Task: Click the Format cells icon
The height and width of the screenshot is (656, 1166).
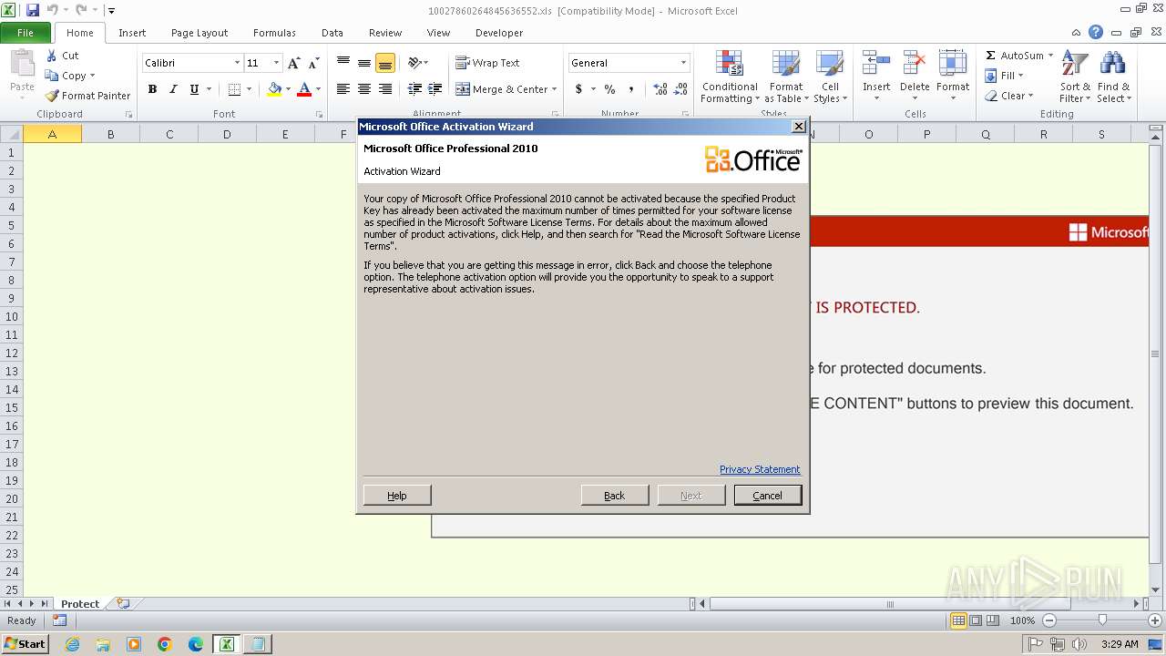Action: coord(953,64)
